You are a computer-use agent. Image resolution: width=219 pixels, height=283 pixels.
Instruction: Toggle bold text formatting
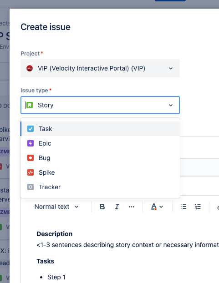(102, 207)
